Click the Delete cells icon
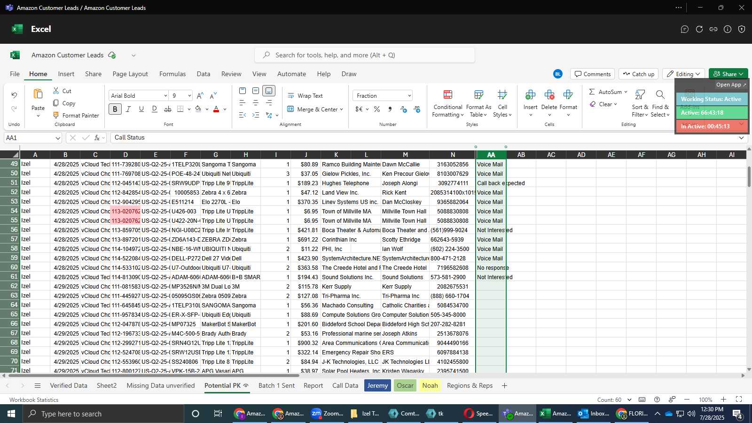Screen dimensions: 752x423 pos(549,95)
